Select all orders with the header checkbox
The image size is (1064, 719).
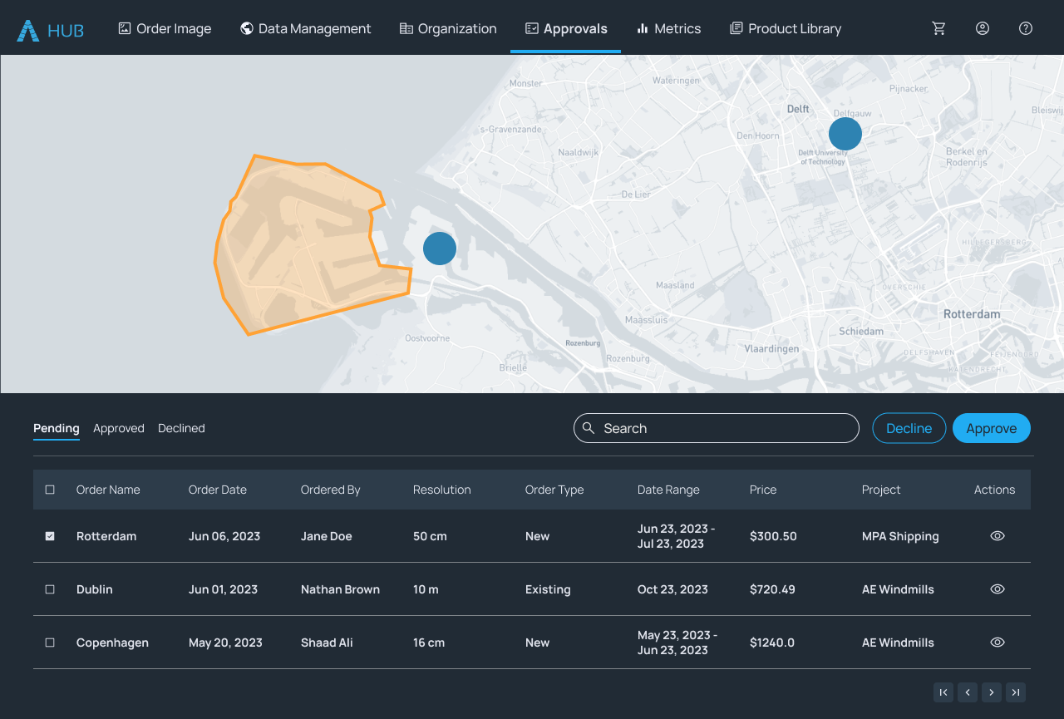tap(49, 490)
